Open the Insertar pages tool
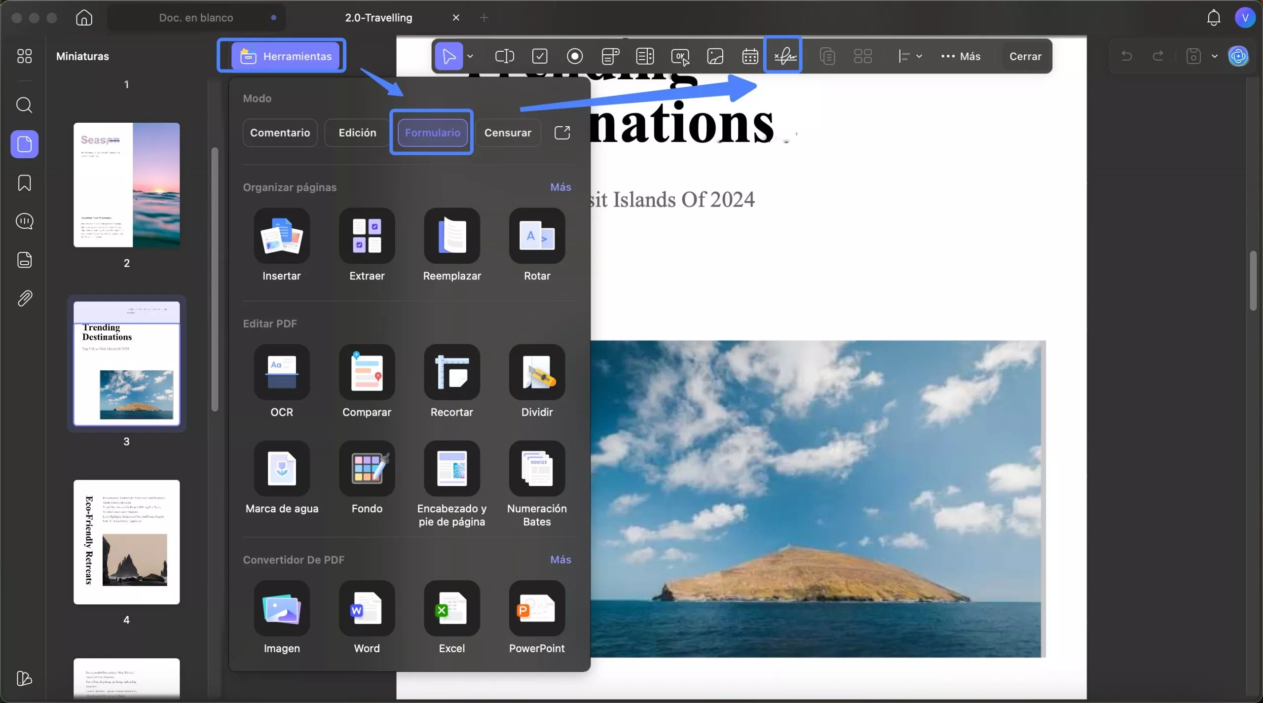1263x703 pixels. pos(282,245)
